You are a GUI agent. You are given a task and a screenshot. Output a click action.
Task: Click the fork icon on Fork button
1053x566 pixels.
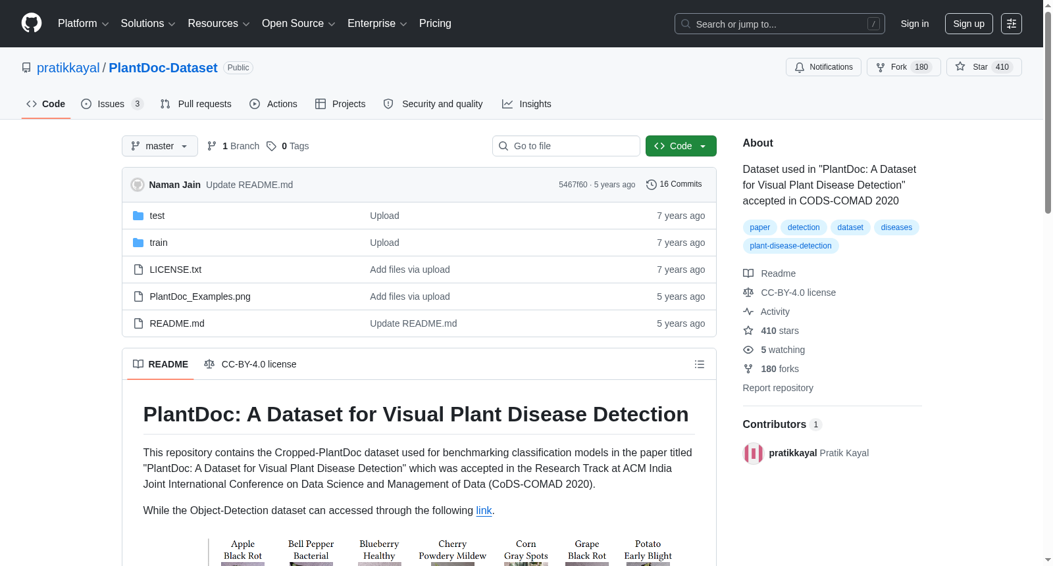[x=881, y=67]
